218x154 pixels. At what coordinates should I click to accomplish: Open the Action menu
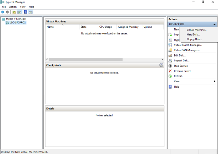tap(13, 7)
